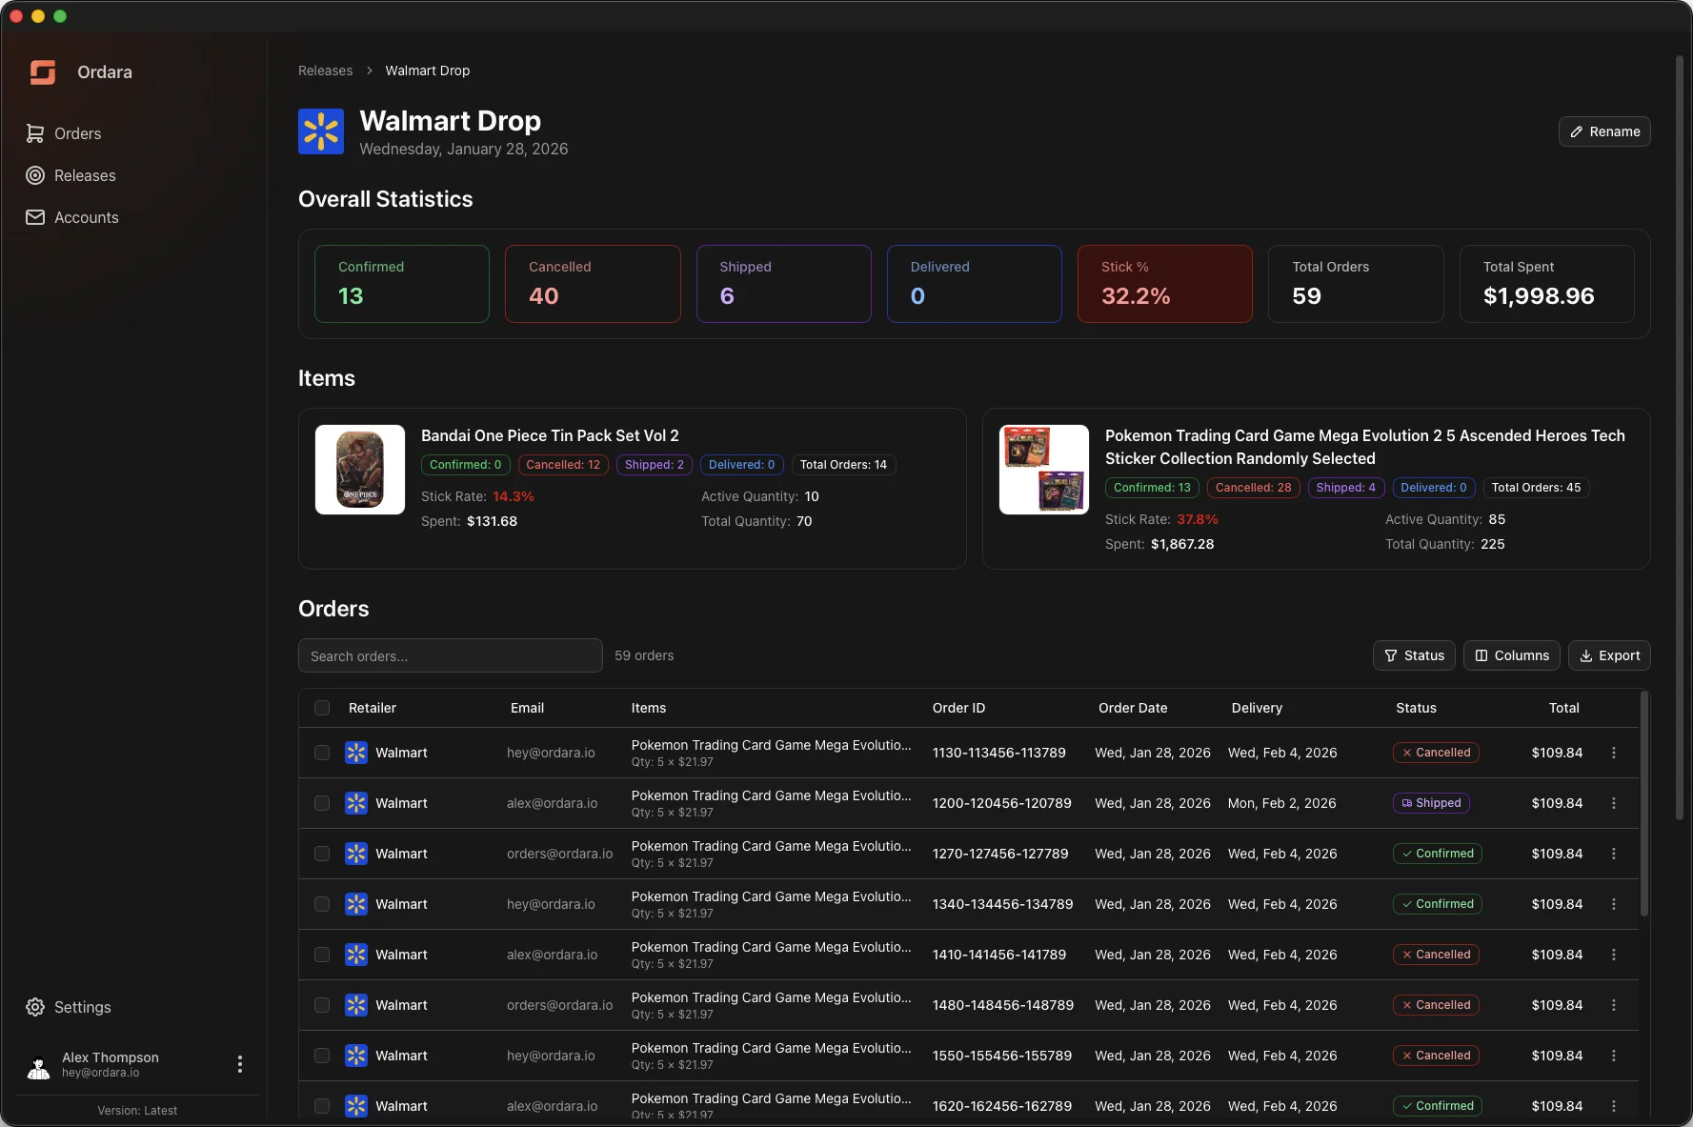Open actions menu for order 1200-120456-120789
Image resolution: width=1693 pixels, height=1127 pixels.
(x=1614, y=803)
